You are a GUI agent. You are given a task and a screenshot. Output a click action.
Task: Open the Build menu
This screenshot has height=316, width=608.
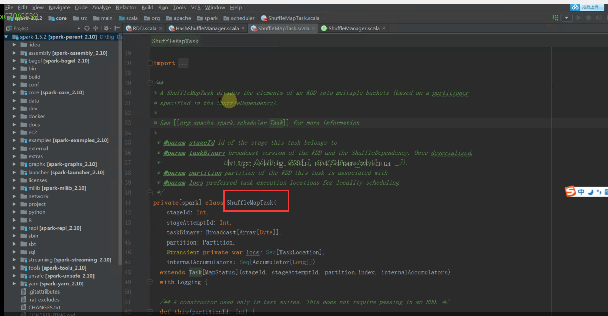(147, 7)
